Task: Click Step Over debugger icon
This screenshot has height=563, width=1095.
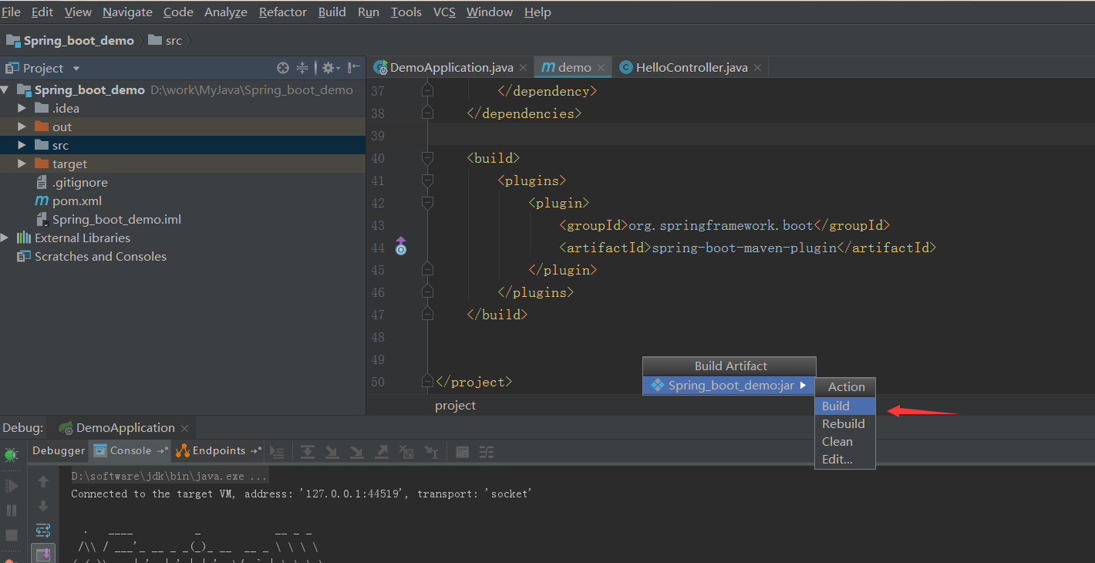Action: (x=307, y=452)
